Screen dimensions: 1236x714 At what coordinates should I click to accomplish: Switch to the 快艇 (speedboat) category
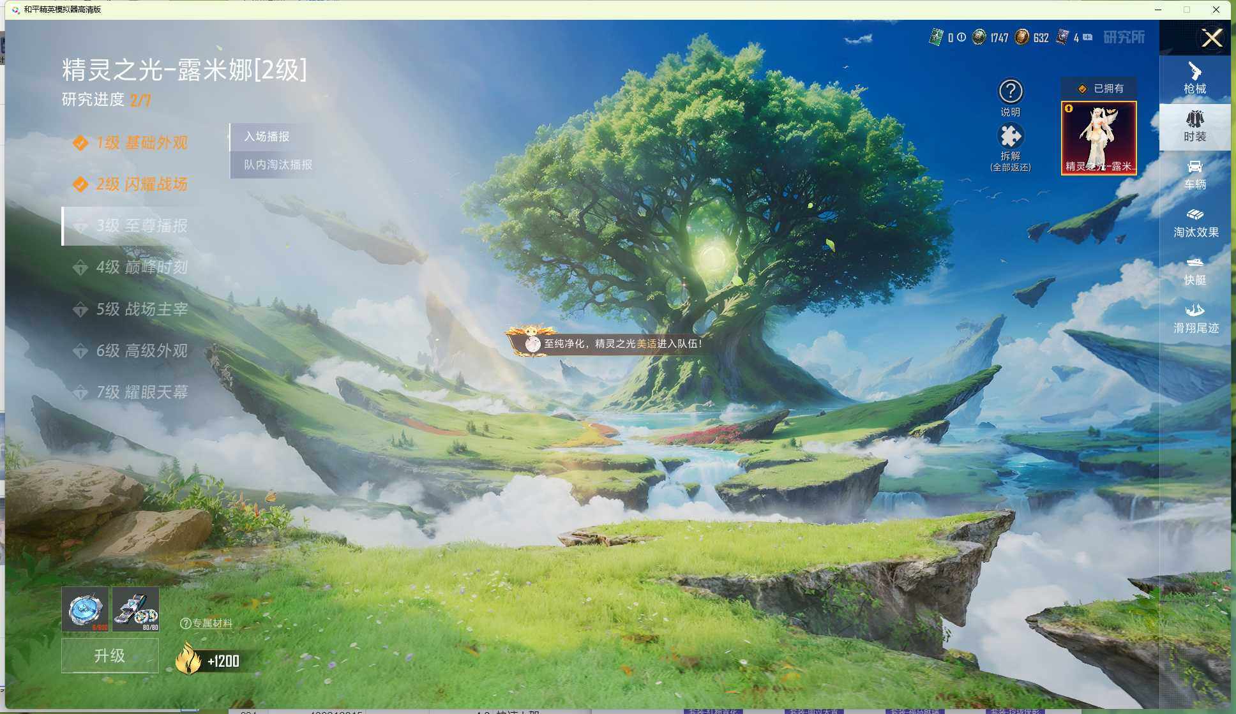pyautogui.click(x=1195, y=270)
